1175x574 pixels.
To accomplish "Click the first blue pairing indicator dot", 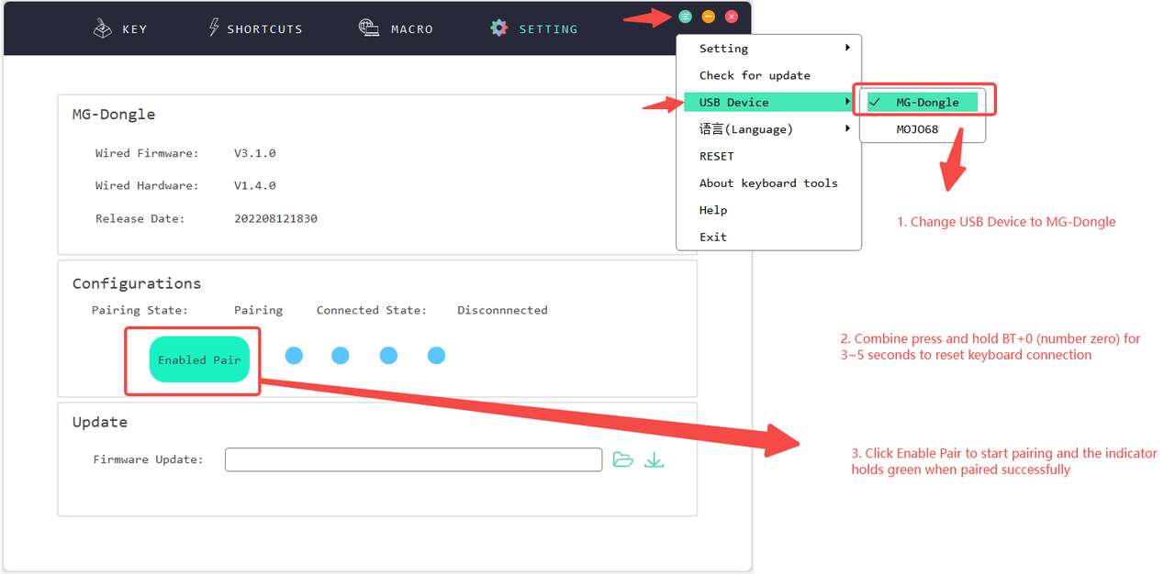I will pyautogui.click(x=294, y=356).
